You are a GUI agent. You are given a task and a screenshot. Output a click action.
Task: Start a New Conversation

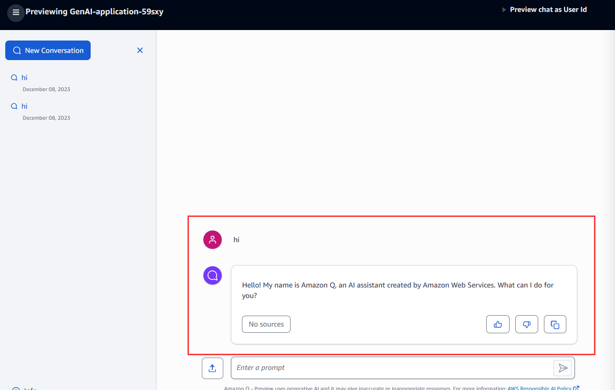(x=48, y=51)
